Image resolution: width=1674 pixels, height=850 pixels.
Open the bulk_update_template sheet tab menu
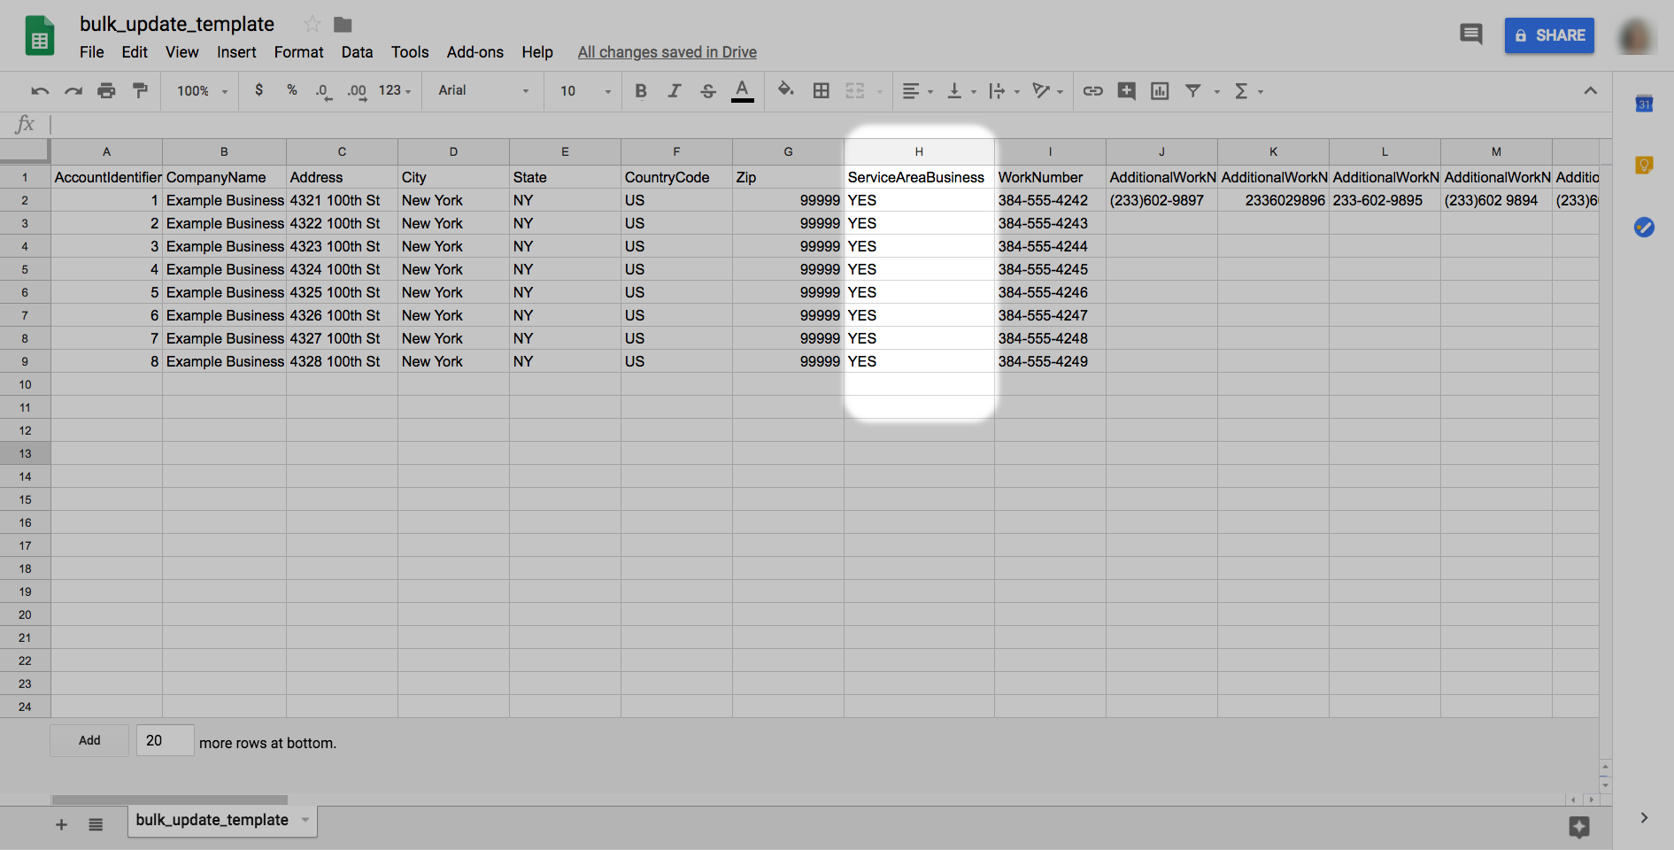[x=305, y=820]
